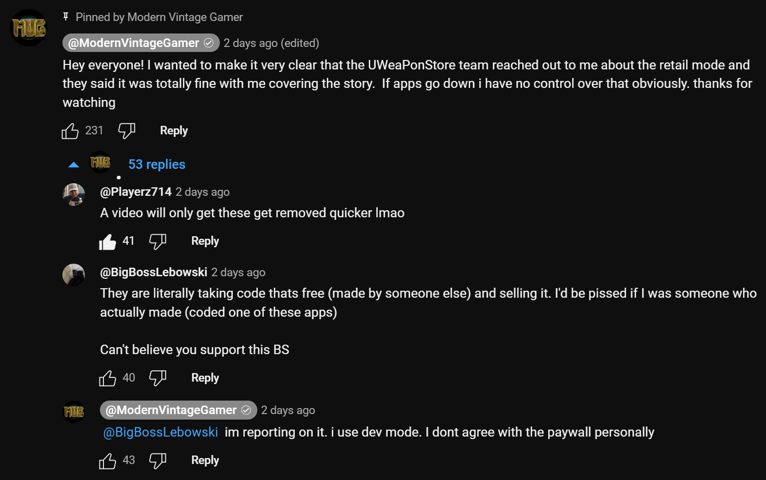Viewport: 766px width, 480px height.
Task: Open the @Playerz714 channel link
Action: point(136,192)
